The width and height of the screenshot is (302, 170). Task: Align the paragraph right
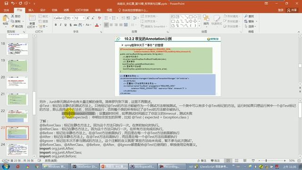point(116,25)
